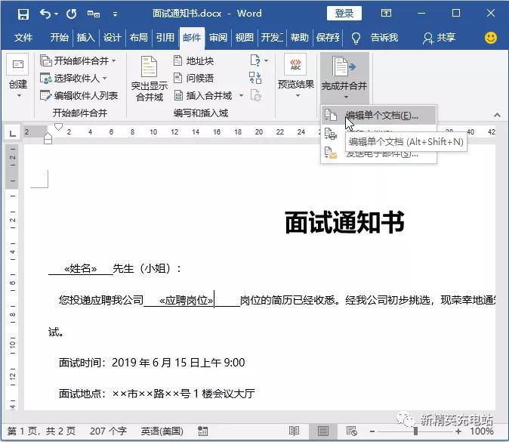The height and width of the screenshot is (442, 509).
Task: Click the 共享 share button
Action: point(439,38)
